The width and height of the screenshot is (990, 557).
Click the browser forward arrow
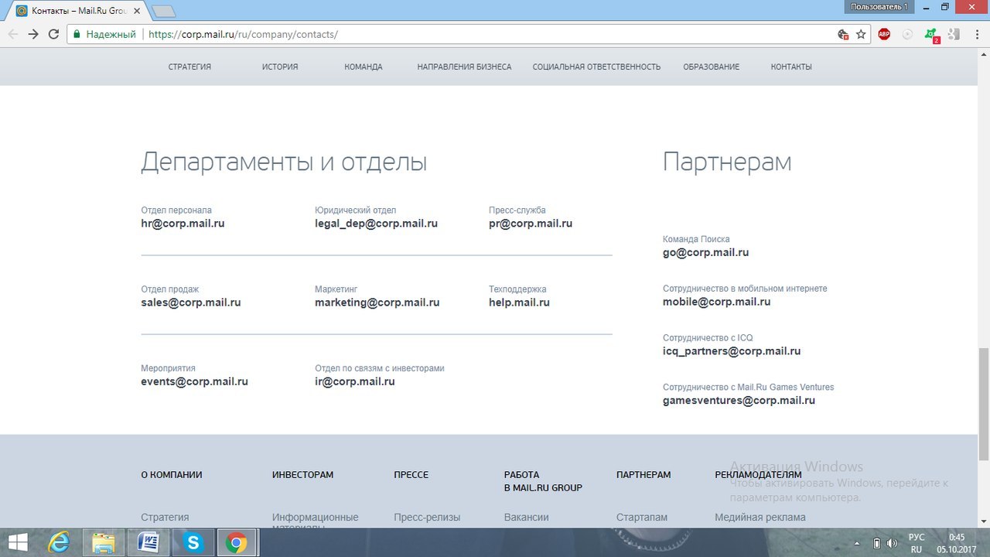click(x=33, y=34)
